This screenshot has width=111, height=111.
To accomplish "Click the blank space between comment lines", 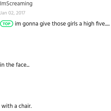I will (x=55, y=45).
